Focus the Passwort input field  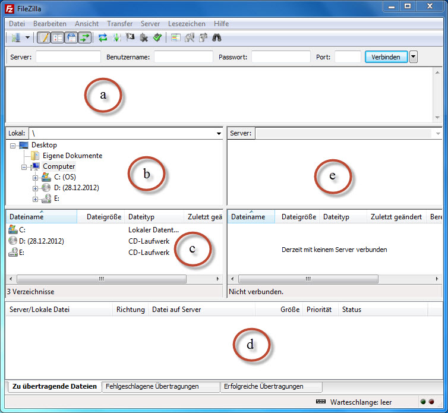pyautogui.click(x=281, y=57)
